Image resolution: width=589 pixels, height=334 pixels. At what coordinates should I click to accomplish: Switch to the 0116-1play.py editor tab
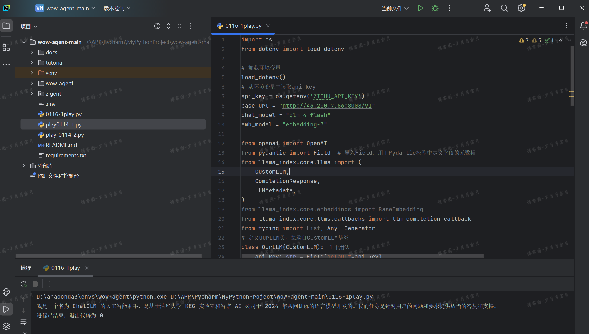point(243,26)
